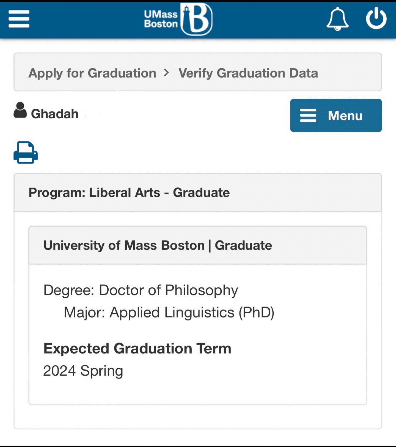Click the student name Ghadah
The height and width of the screenshot is (447, 396).
tap(55, 114)
